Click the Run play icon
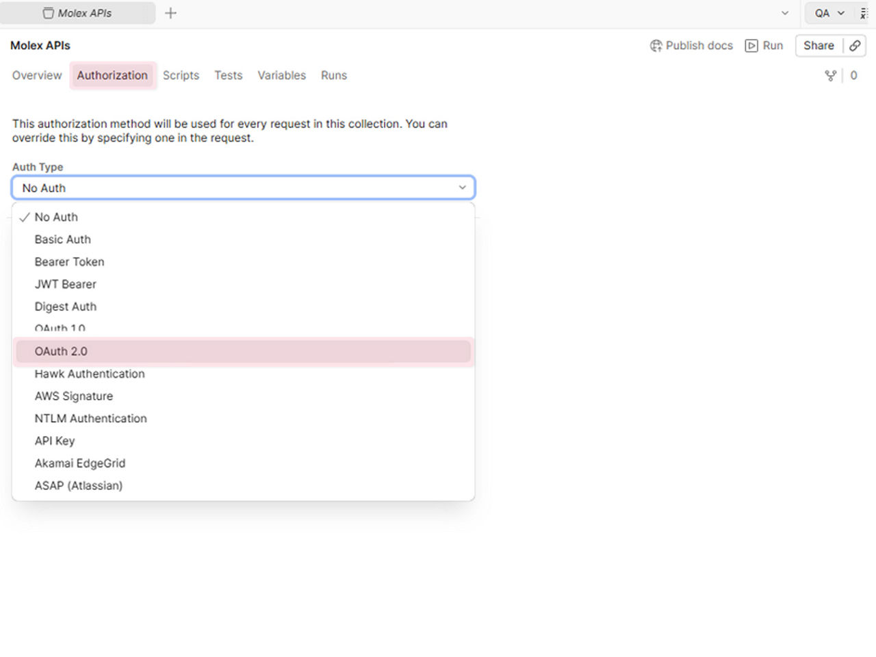Screen dimensions: 876x657 (751, 45)
